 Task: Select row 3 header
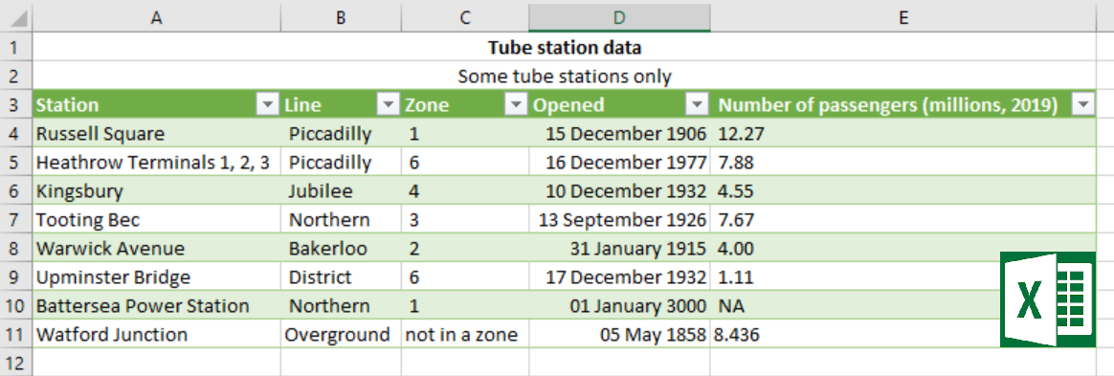point(16,104)
